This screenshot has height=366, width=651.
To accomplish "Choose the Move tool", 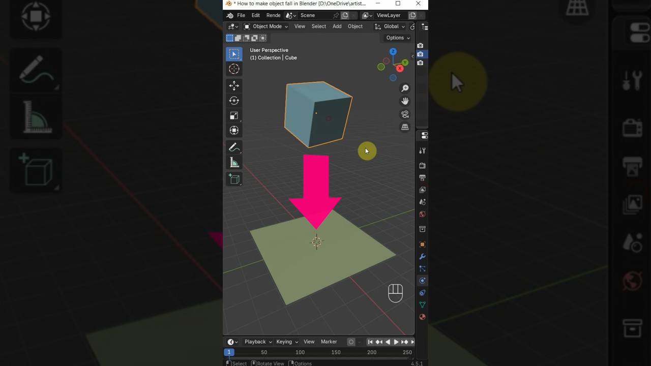I will point(234,85).
